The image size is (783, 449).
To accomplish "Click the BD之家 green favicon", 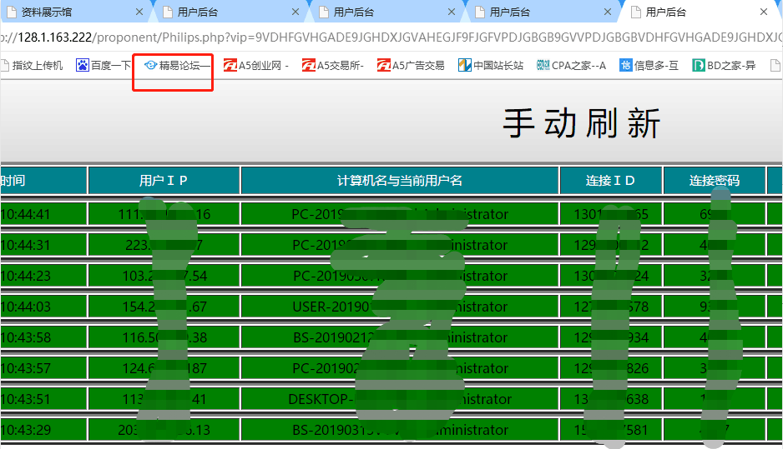I will tap(698, 65).
